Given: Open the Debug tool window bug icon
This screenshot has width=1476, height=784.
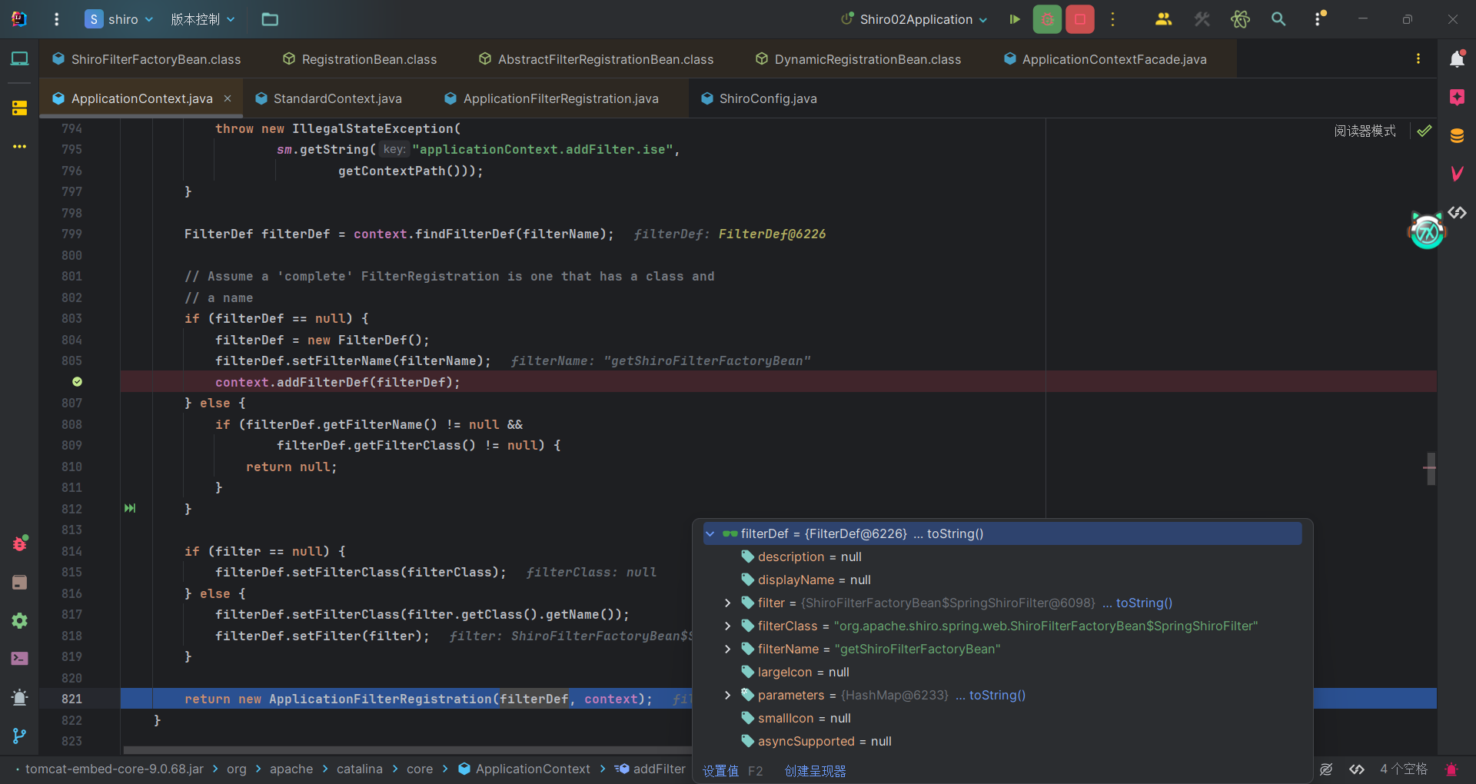Looking at the screenshot, I should (20, 543).
